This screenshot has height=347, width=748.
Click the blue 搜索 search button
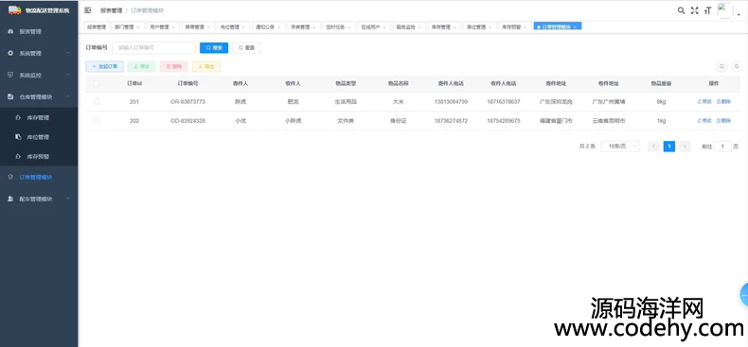(214, 47)
